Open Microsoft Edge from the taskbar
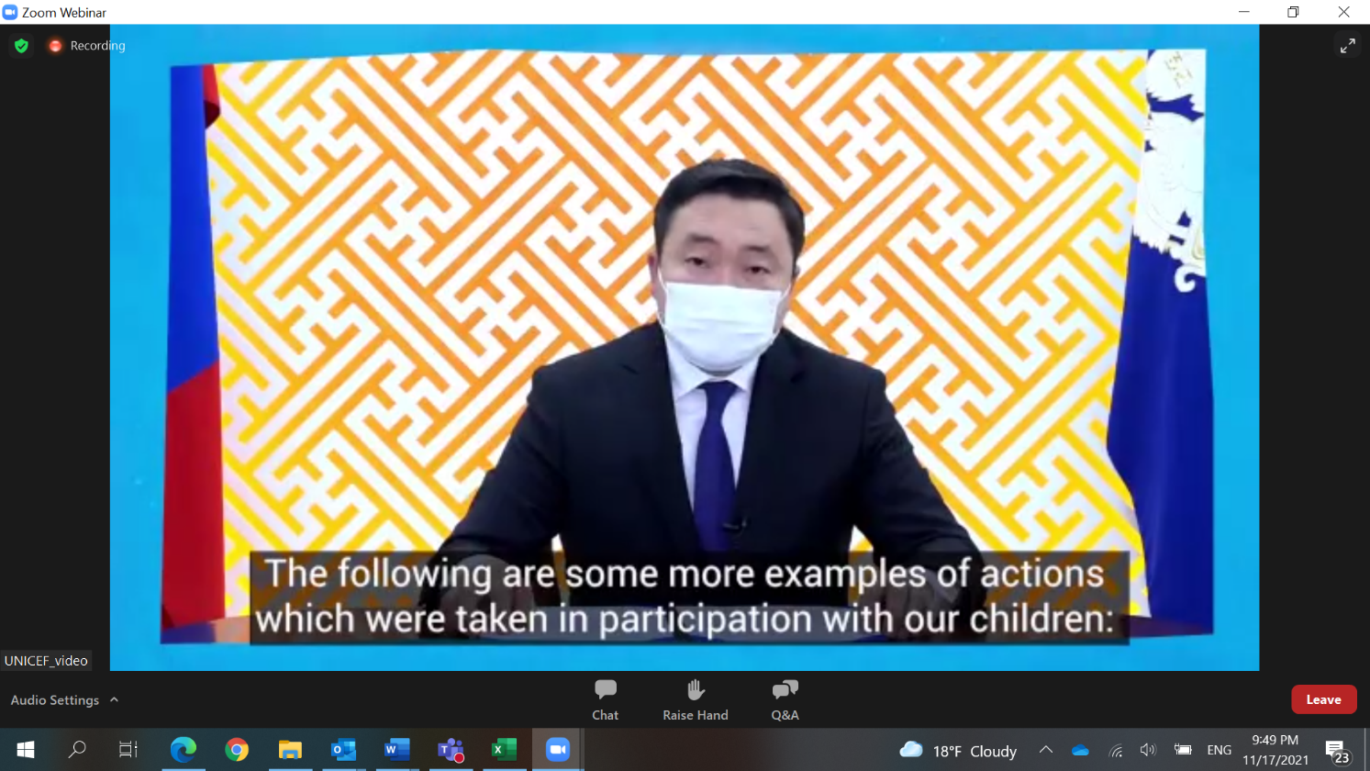Viewport: 1370px width, 771px height. [184, 750]
